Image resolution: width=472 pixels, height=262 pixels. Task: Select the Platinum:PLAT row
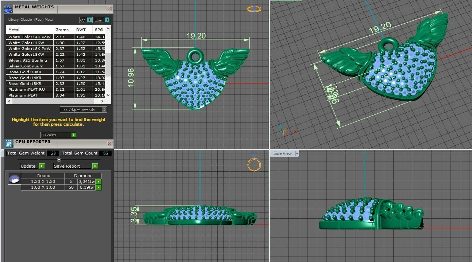coord(56,95)
